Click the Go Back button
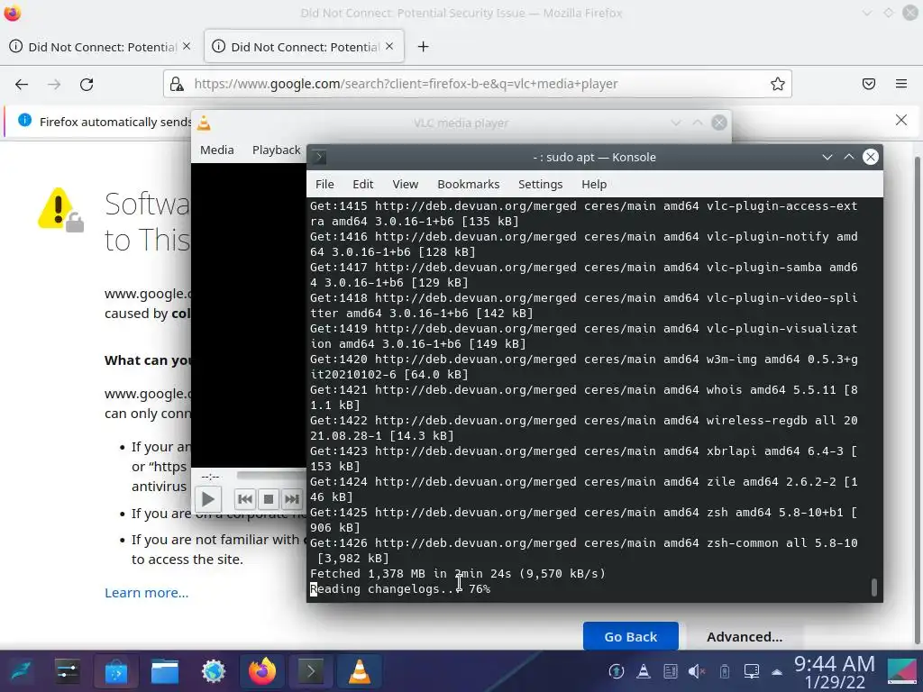Screen dimensions: 923x692 coord(630,637)
